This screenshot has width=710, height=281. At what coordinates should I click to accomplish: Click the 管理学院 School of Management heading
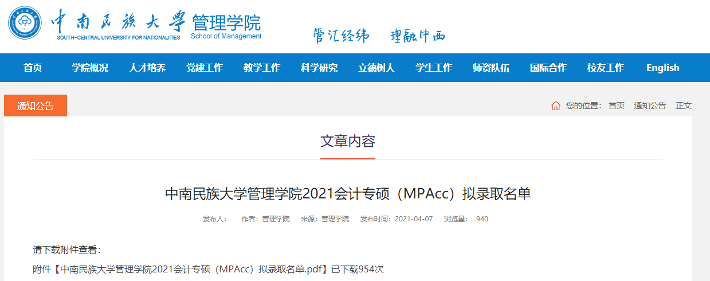(226, 26)
